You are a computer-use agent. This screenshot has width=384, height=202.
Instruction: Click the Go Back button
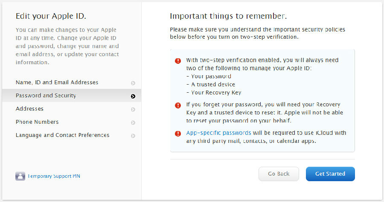(279, 174)
